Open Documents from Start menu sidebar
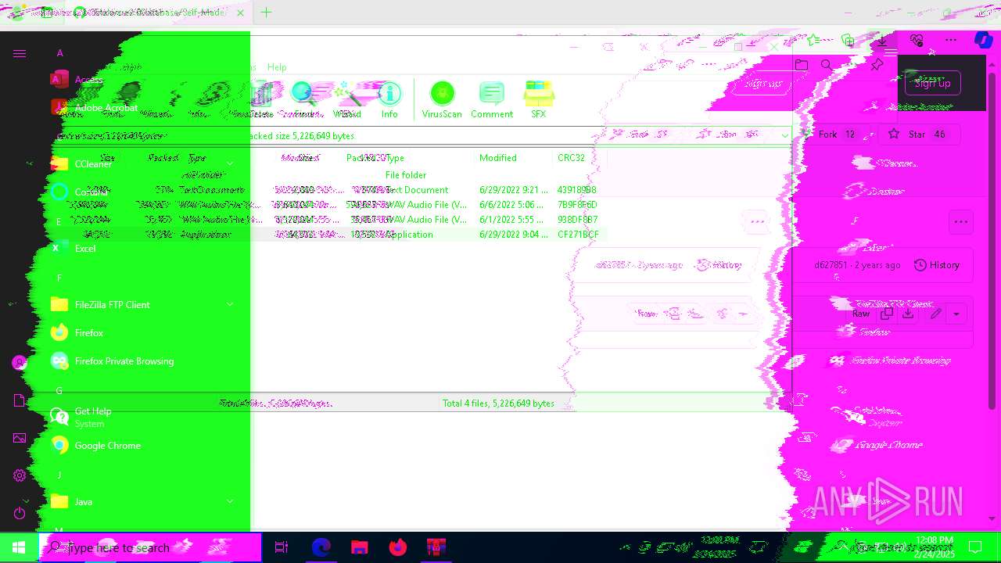 [x=20, y=400]
